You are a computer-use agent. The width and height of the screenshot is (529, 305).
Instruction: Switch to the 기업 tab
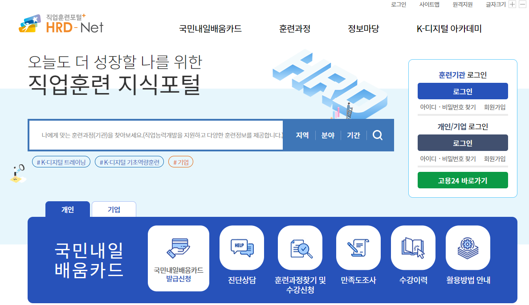(114, 210)
